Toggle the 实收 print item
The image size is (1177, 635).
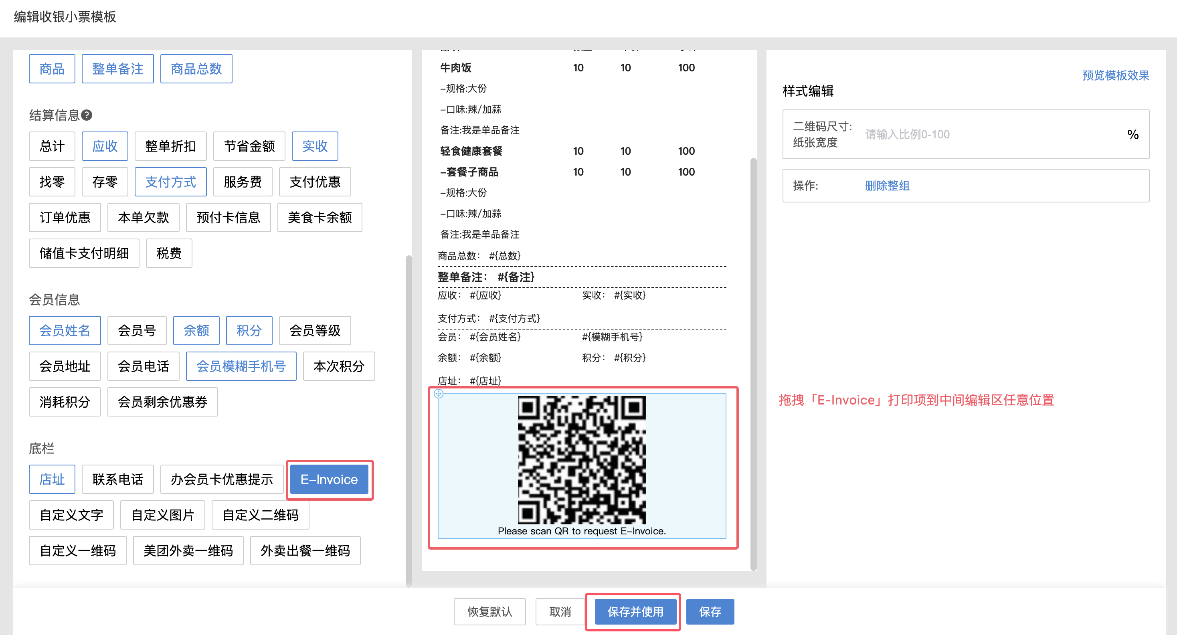point(315,146)
